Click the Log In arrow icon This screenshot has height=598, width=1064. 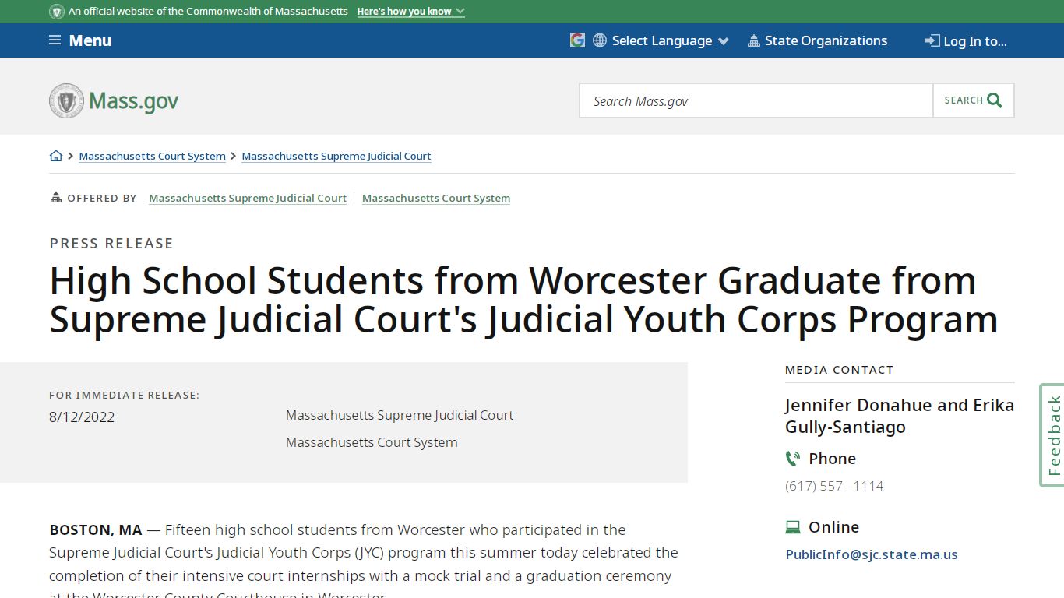(x=932, y=40)
